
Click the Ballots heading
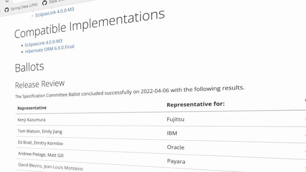(x=30, y=67)
